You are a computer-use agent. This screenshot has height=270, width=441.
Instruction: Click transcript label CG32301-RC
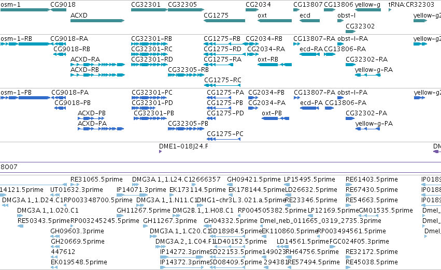click(152, 49)
